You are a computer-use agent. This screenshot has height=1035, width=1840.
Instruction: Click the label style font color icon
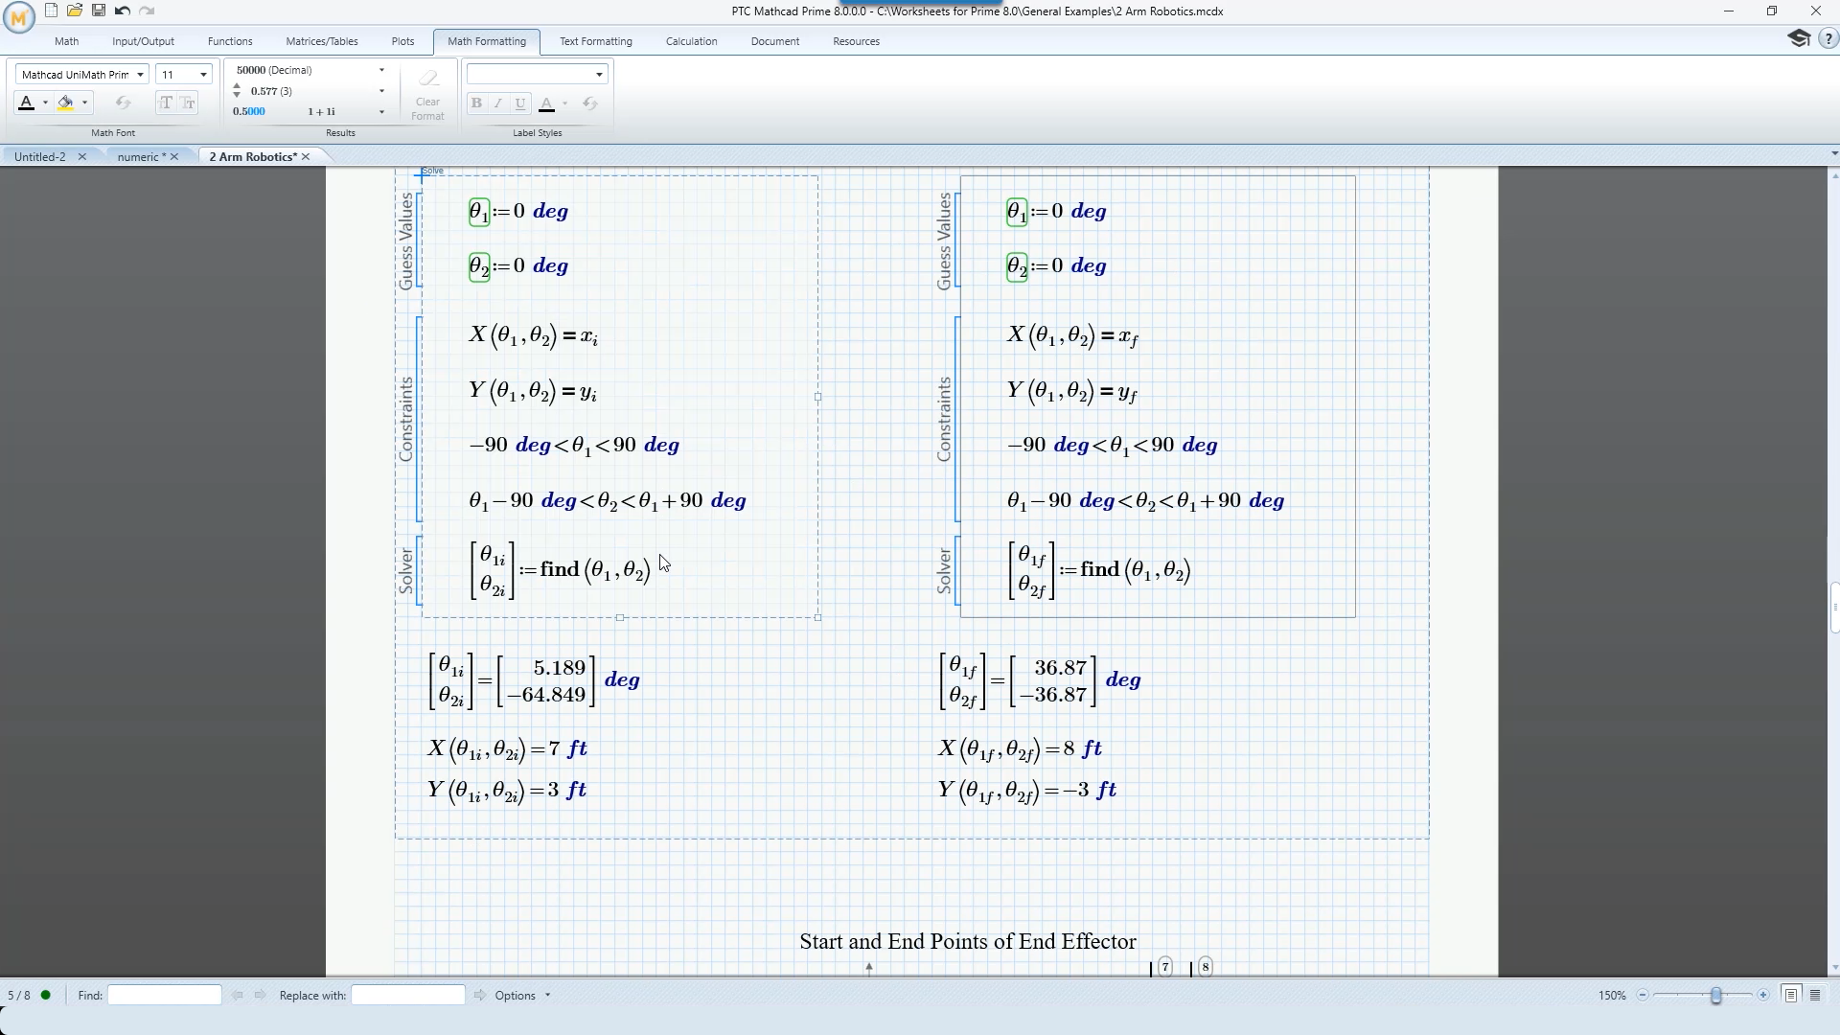click(547, 103)
